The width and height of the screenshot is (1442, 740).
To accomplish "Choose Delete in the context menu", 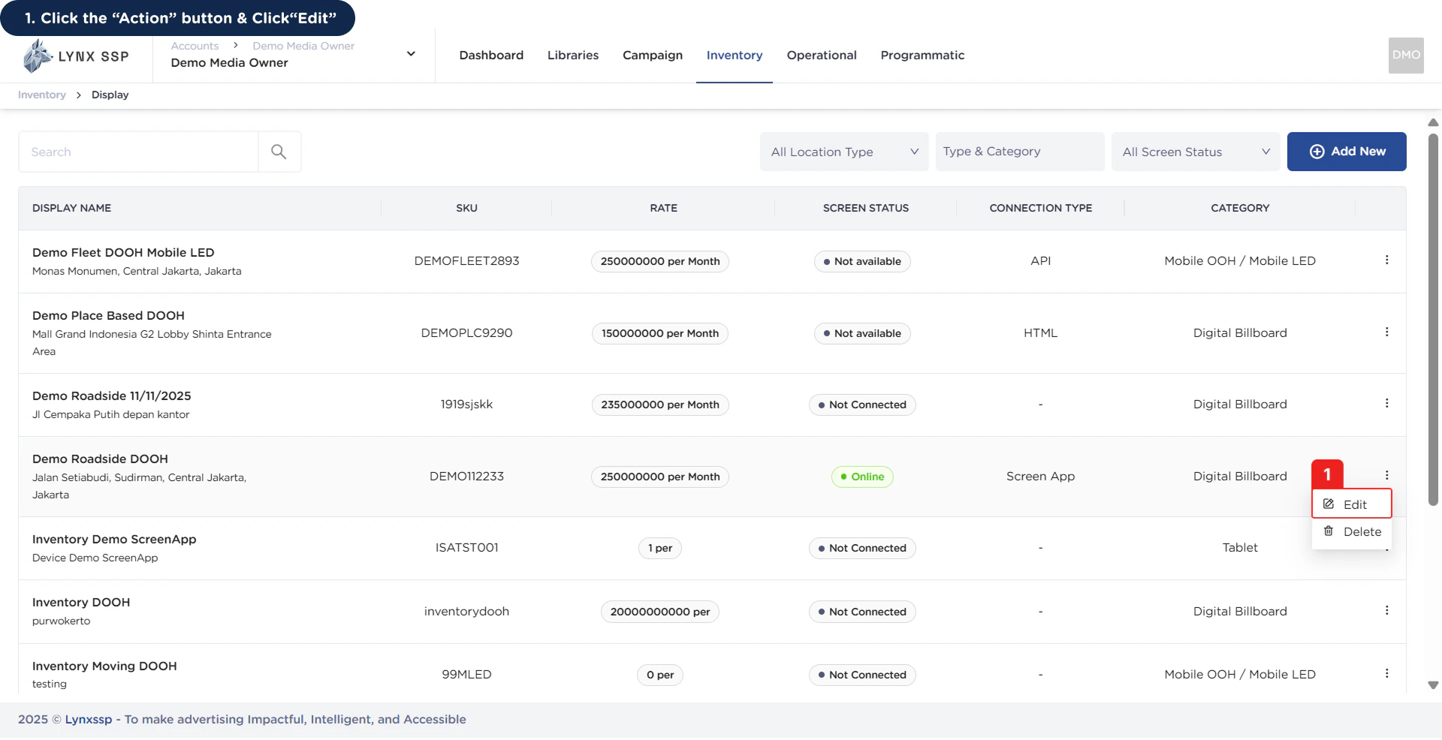I will point(1352,532).
